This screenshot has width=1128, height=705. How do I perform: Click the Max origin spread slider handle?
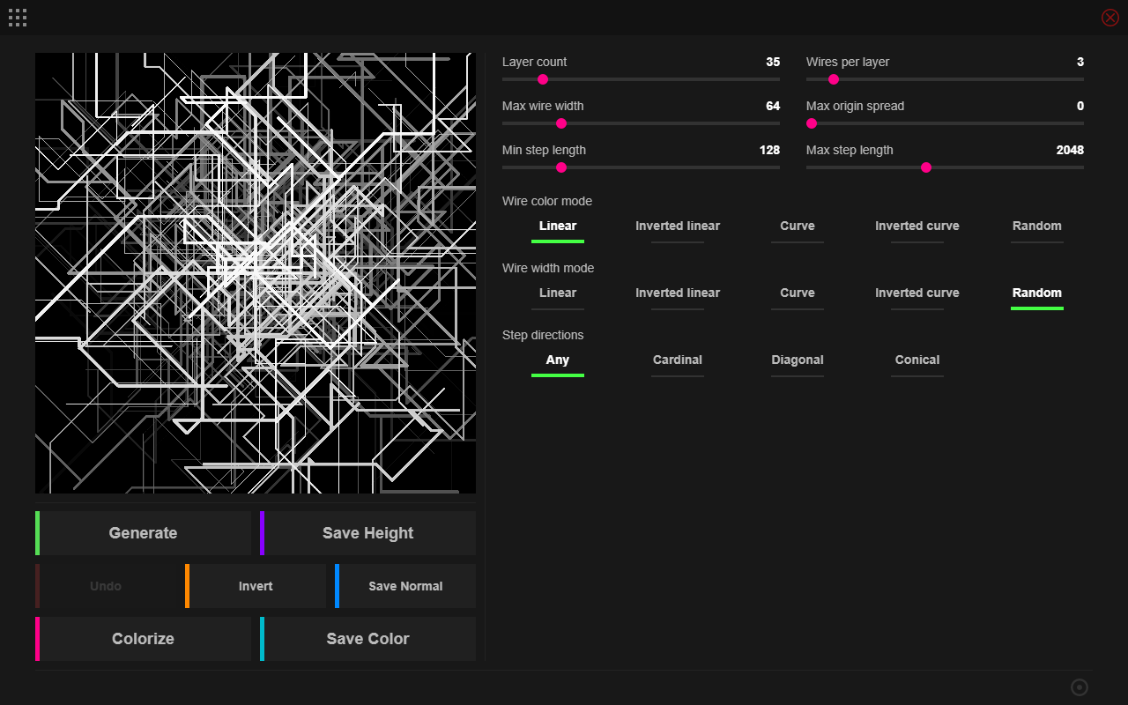pos(812,123)
